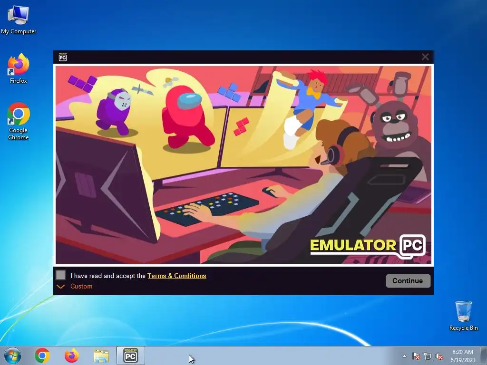Select the Google Chrome desktop shortcut
This screenshot has height=365, width=487.
pos(19,121)
